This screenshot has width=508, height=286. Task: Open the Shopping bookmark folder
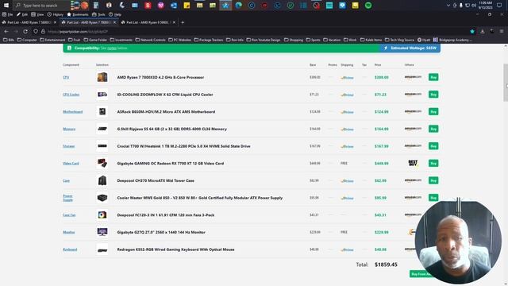[294, 40]
